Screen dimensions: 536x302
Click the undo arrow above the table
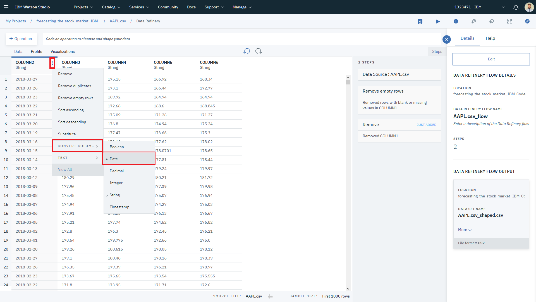click(x=247, y=51)
